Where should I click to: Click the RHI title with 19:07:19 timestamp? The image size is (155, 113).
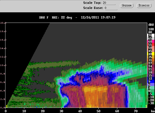(77, 17)
